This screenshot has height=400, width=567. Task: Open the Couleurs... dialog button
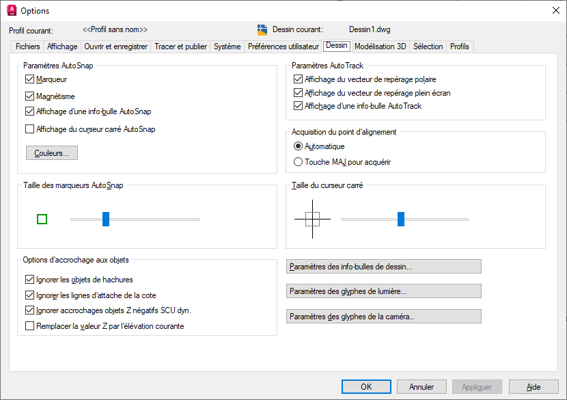click(51, 153)
